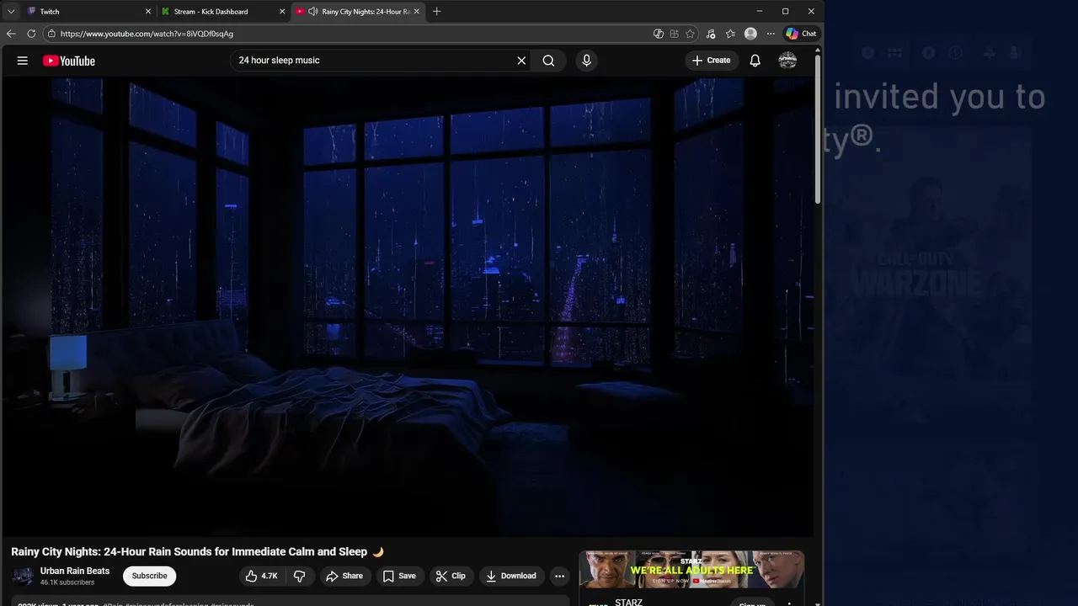Open more actions under the video
Screen dimensions: 1078x606
click(x=559, y=576)
